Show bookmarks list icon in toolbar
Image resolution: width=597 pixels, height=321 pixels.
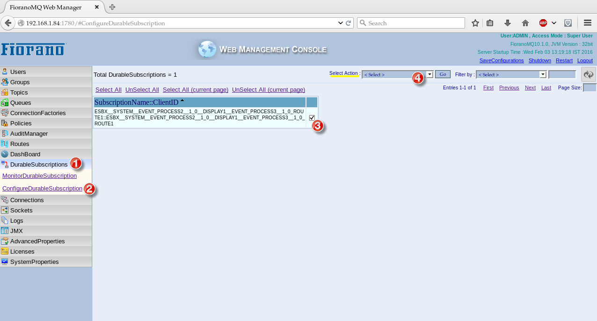490,23
